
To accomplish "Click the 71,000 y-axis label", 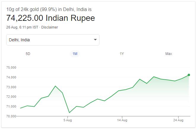I will (x=11, y=106).
